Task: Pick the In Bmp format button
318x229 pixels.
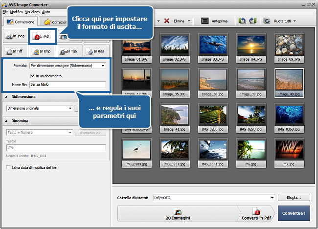Action: coord(43,50)
